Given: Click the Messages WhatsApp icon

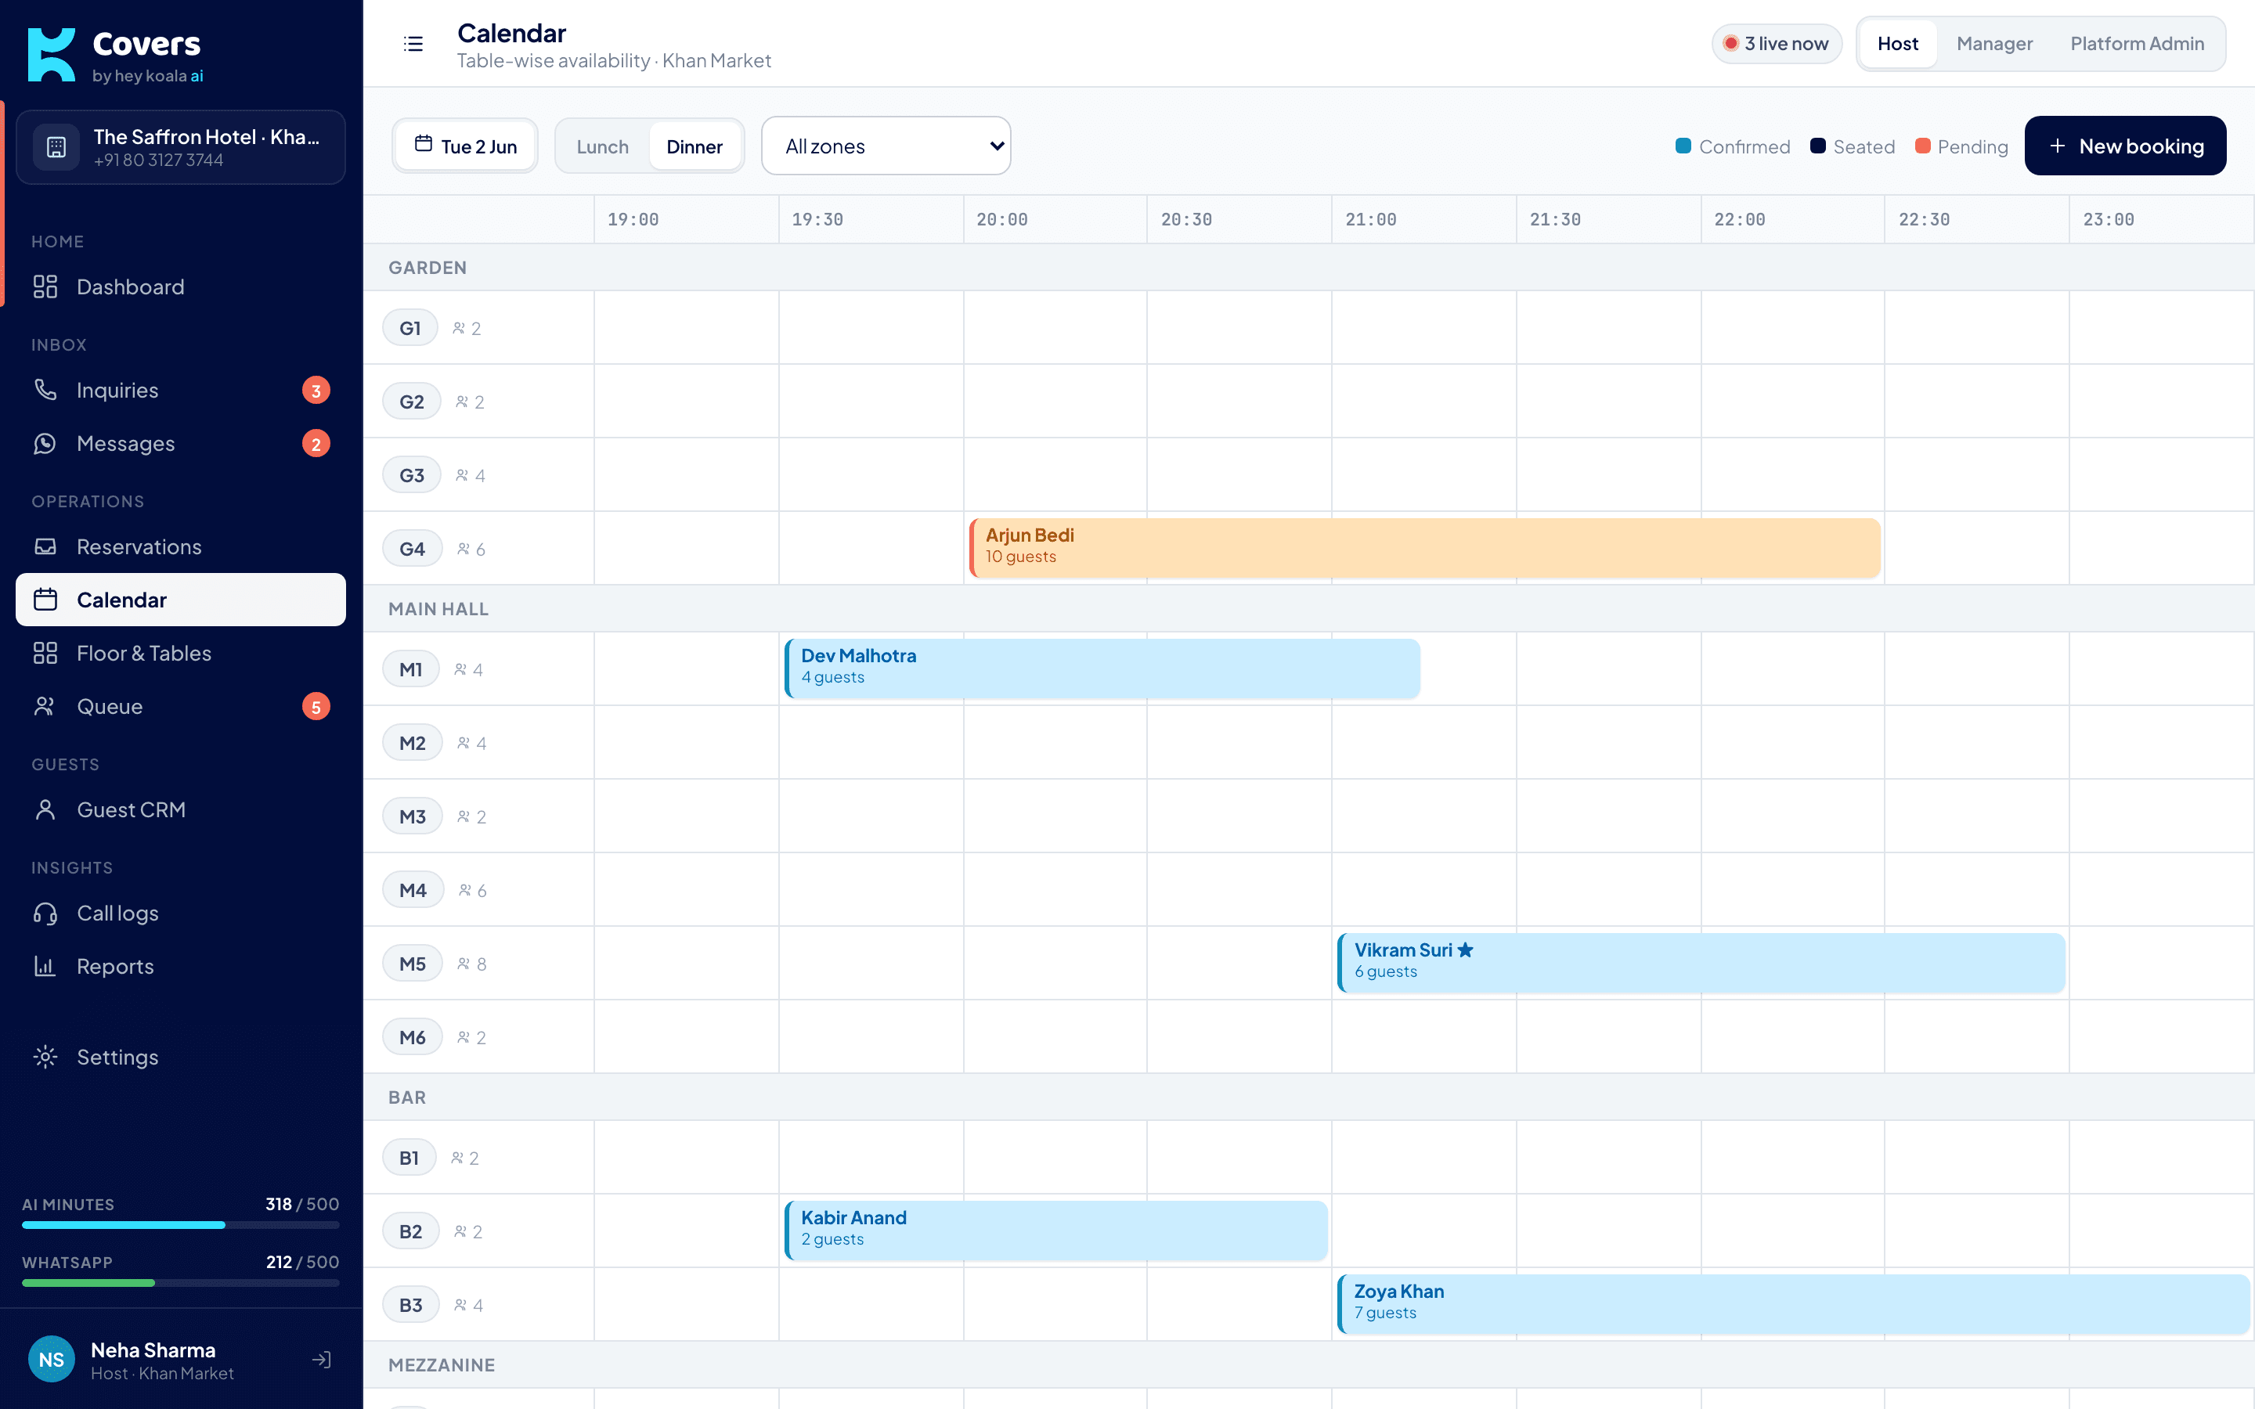Looking at the screenshot, I should pyautogui.click(x=45, y=444).
